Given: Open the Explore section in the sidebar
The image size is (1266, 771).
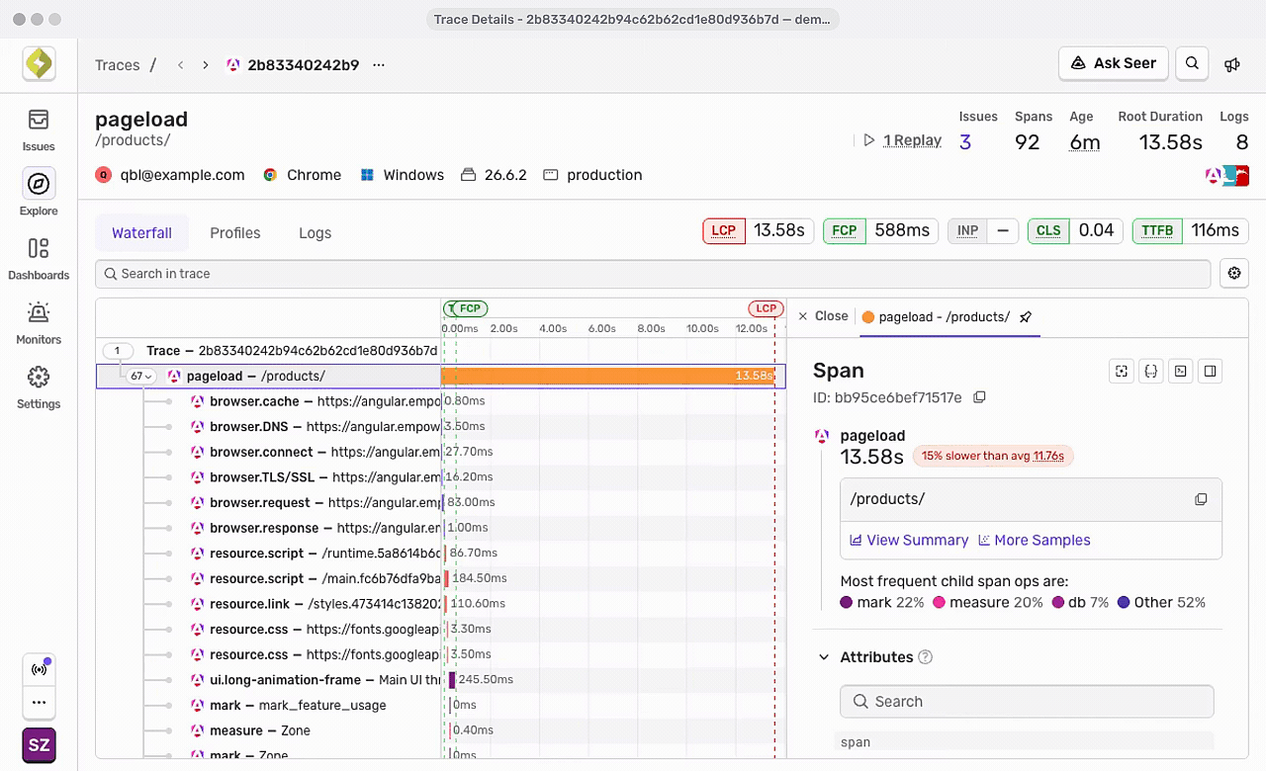Looking at the screenshot, I should [39, 194].
